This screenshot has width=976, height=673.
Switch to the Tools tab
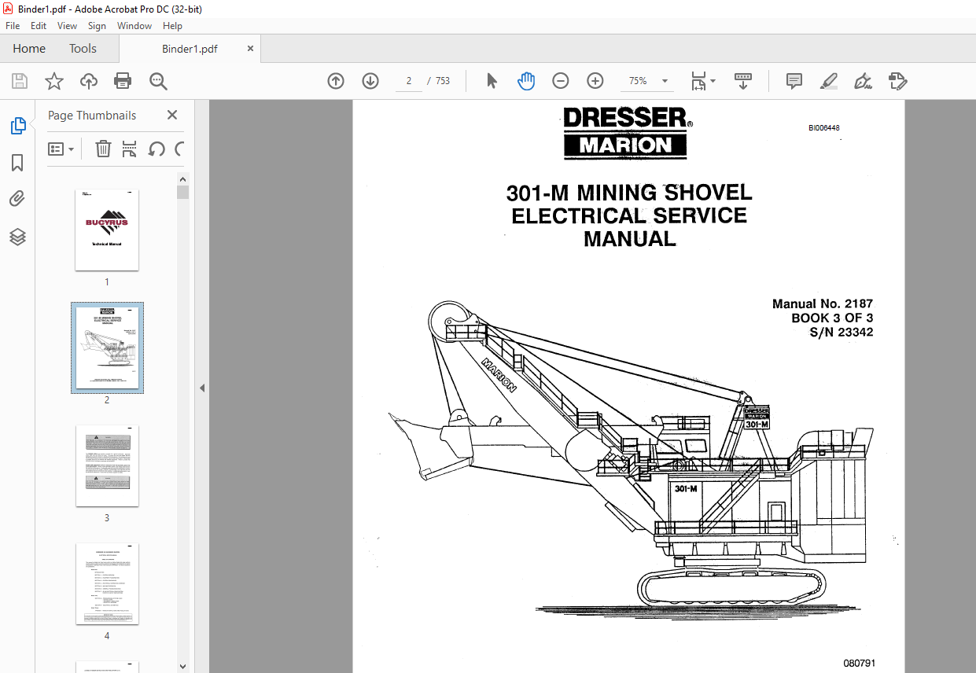(83, 49)
